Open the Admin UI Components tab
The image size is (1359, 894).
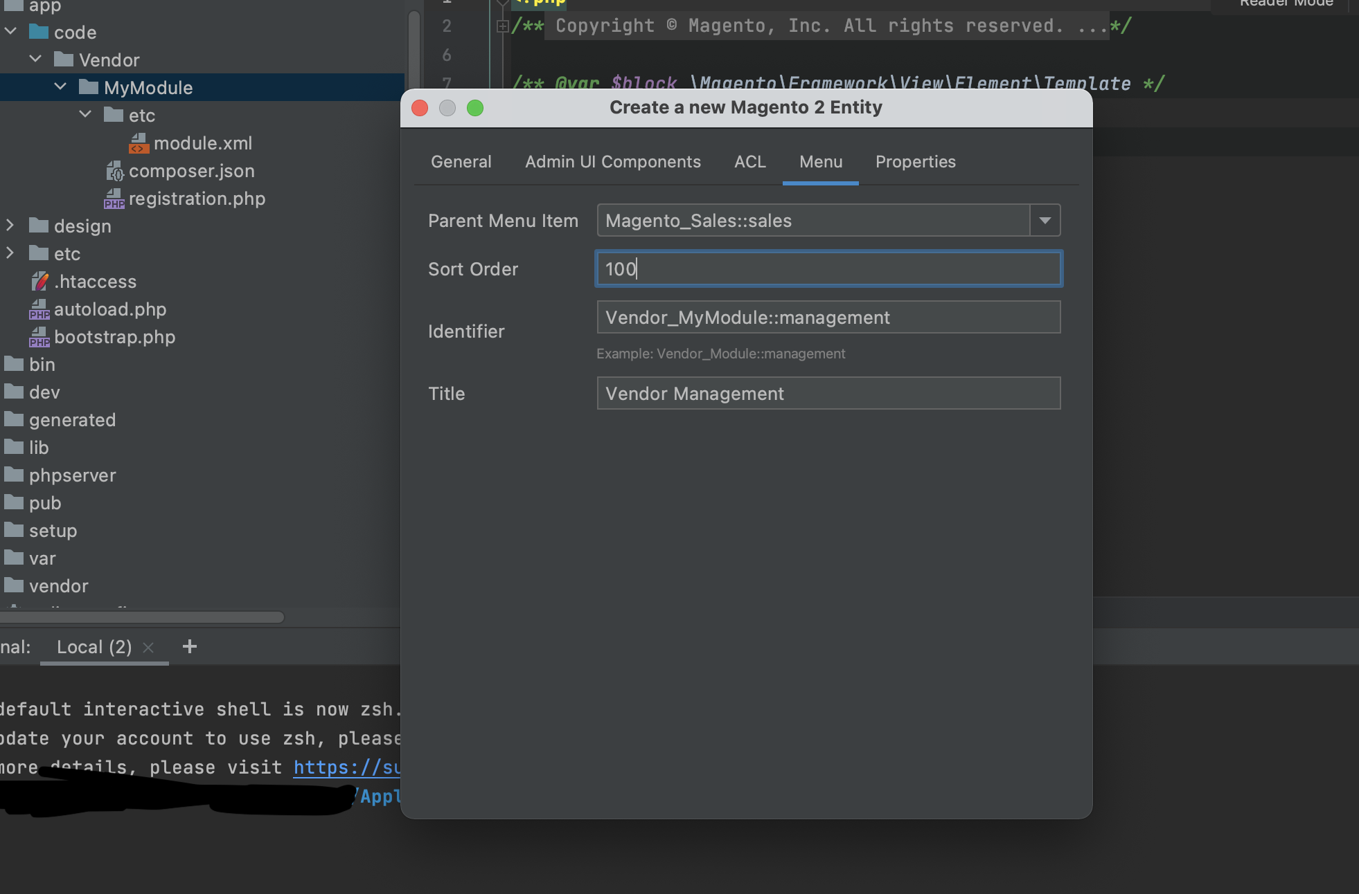point(612,162)
